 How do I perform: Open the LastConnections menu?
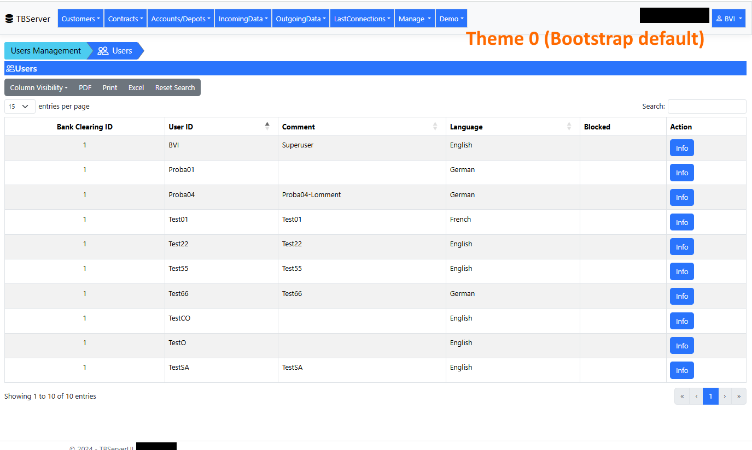[x=362, y=19]
